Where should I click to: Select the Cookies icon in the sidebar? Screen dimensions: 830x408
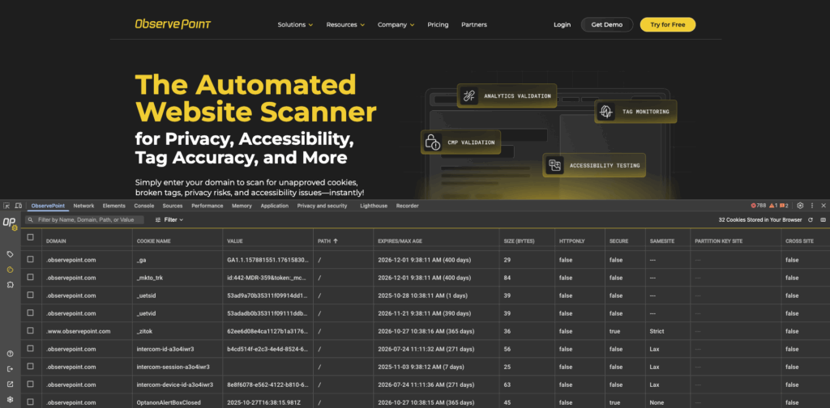pyautogui.click(x=10, y=270)
